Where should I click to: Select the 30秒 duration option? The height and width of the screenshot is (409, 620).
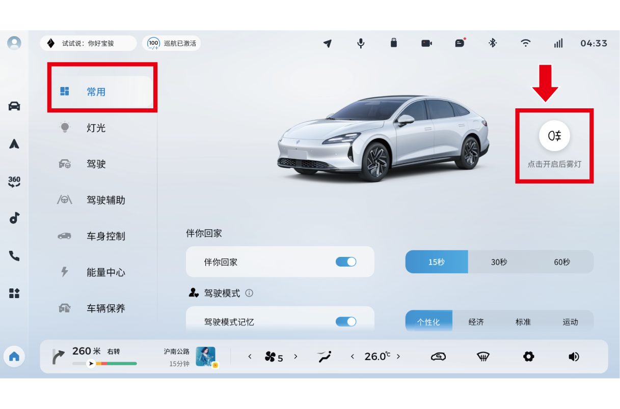tap(499, 262)
